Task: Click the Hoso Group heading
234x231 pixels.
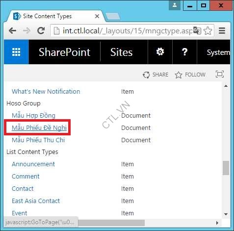Action: click(x=24, y=103)
